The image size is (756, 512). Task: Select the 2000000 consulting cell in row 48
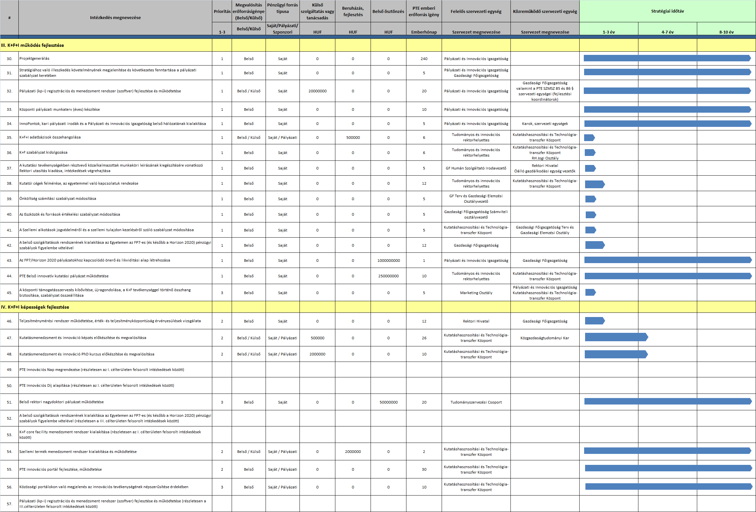pos(317,354)
